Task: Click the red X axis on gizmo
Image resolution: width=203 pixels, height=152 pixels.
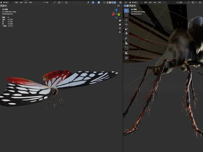Action: 114,14
